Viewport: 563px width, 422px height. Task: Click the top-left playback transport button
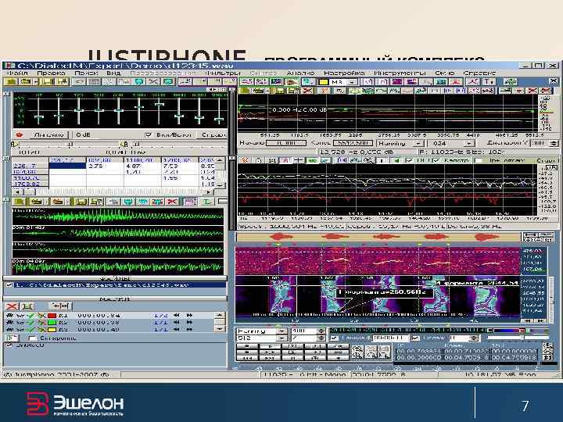tap(247, 347)
